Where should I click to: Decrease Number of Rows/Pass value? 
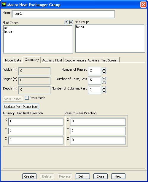tap(104, 82)
